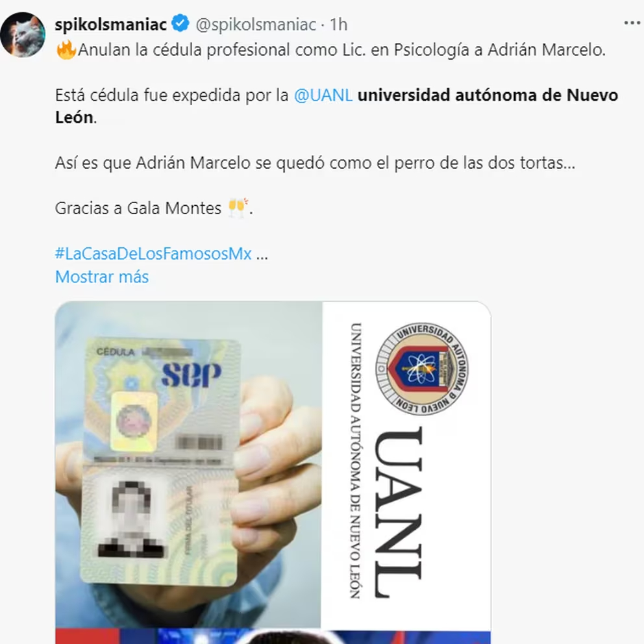
Task: Click the large vertical UANL wordmark
Action: click(x=398, y=512)
